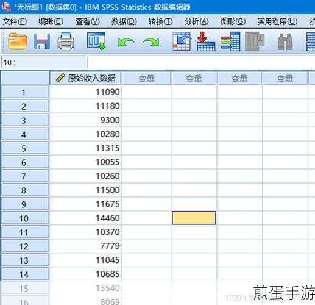The width and height of the screenshot is (315, 305).
Task: Open data file with the folder icon
Action: [x=18, y=41]
